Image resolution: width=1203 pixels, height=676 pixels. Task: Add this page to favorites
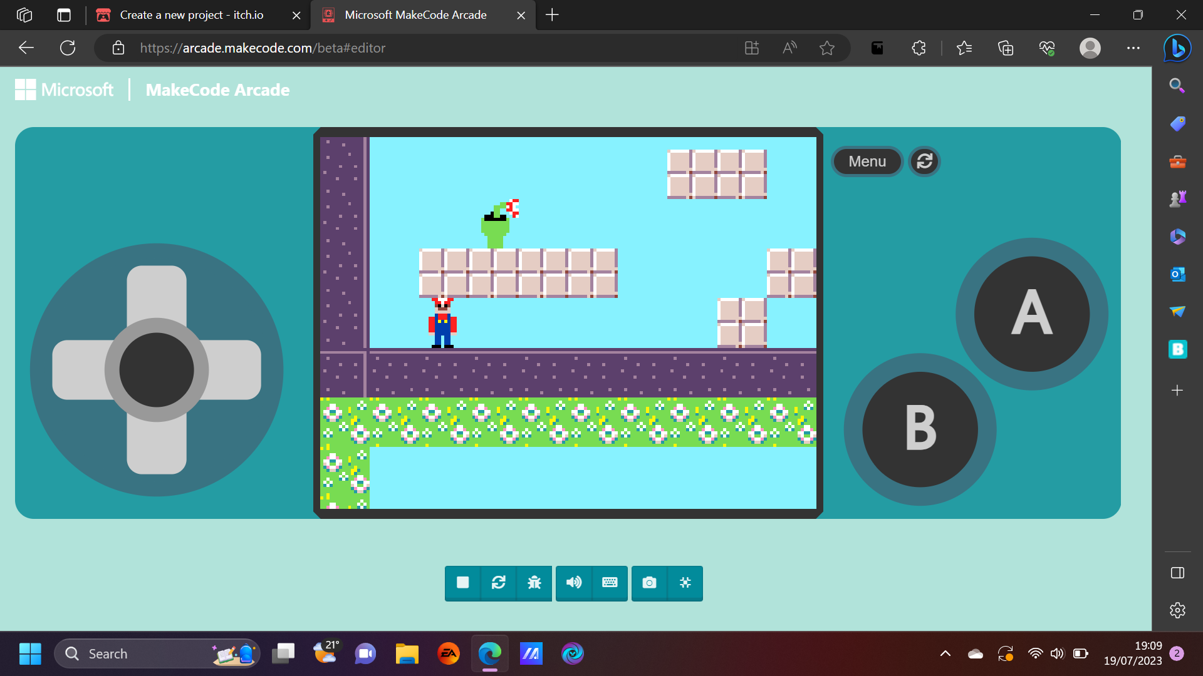(827, 48)
